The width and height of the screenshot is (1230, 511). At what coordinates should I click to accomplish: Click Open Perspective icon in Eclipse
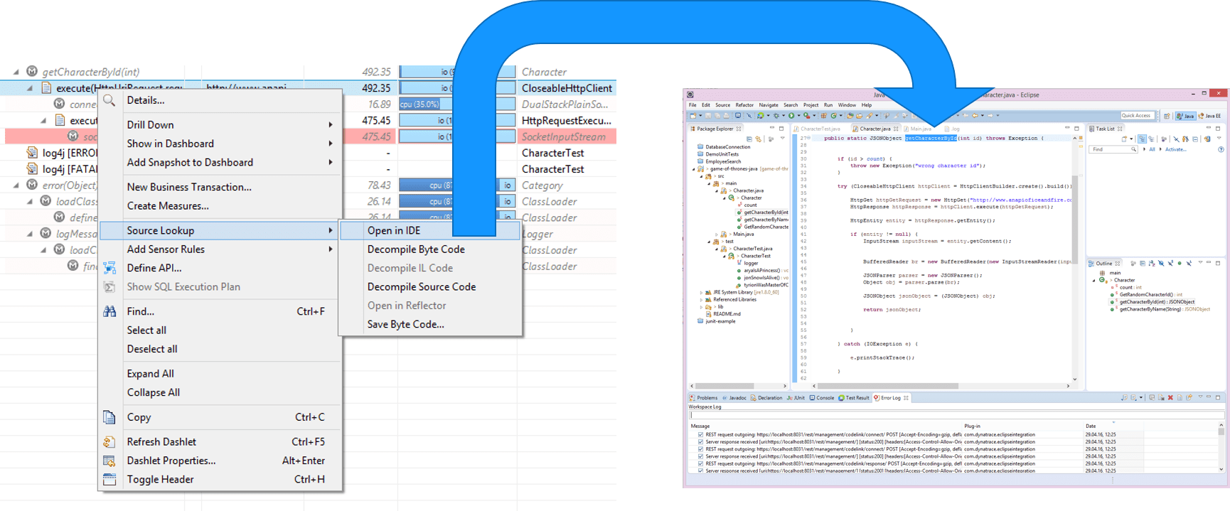click(x=1167, y=116)
